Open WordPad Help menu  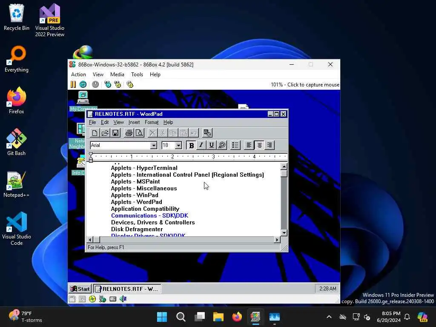pyautogui.click(x=168, y=122)
